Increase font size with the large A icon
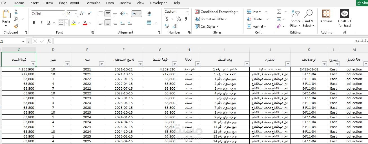368x144 pixels. click(82, 14)
